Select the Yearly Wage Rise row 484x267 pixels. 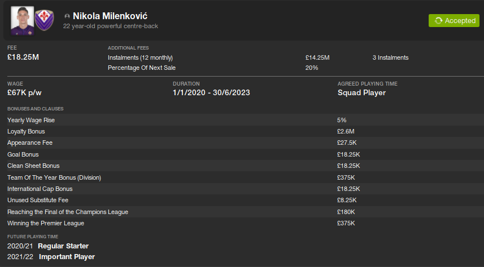click(32, 120)
